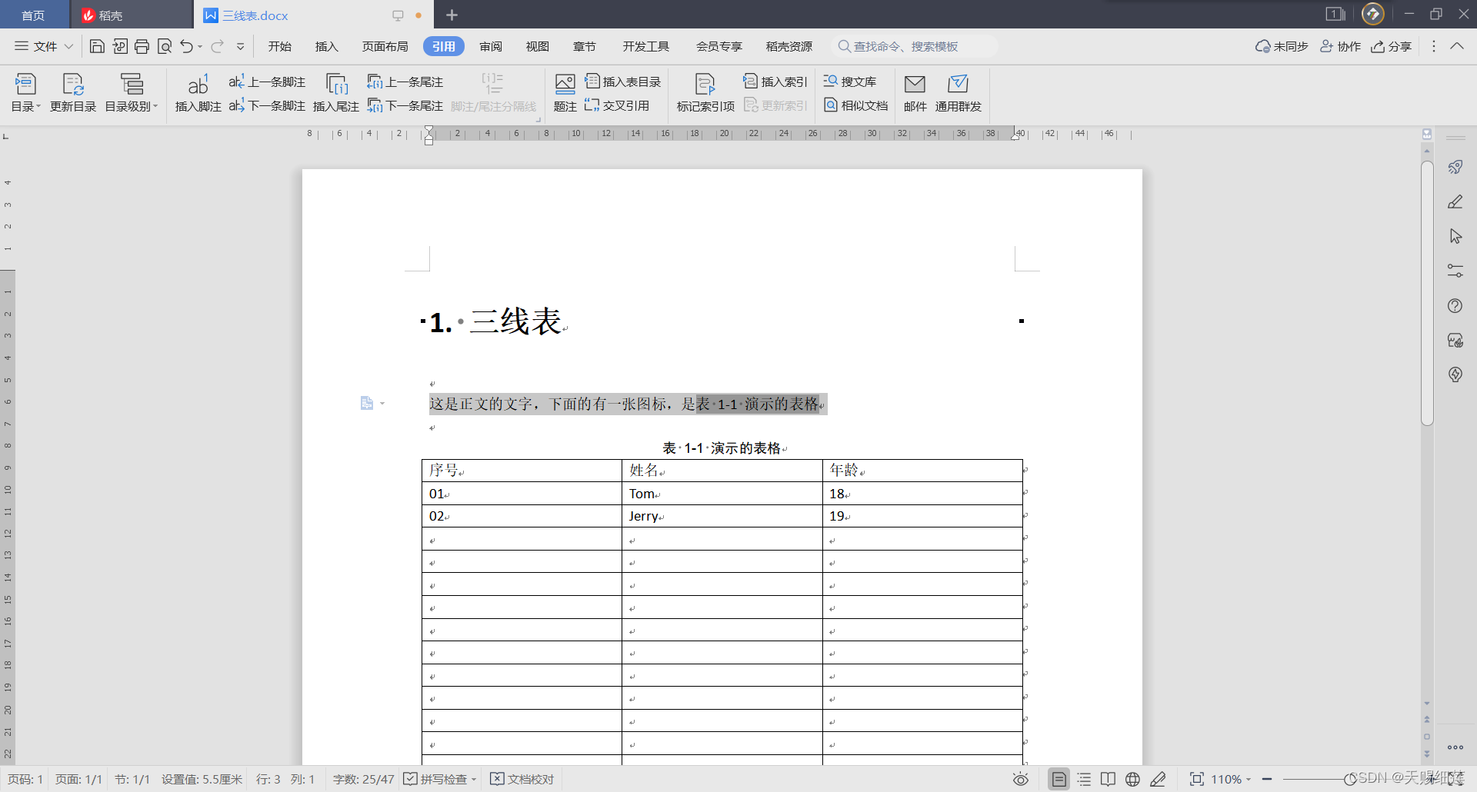
Task: Click the 题注 caption icon
Action: (565, 93)
